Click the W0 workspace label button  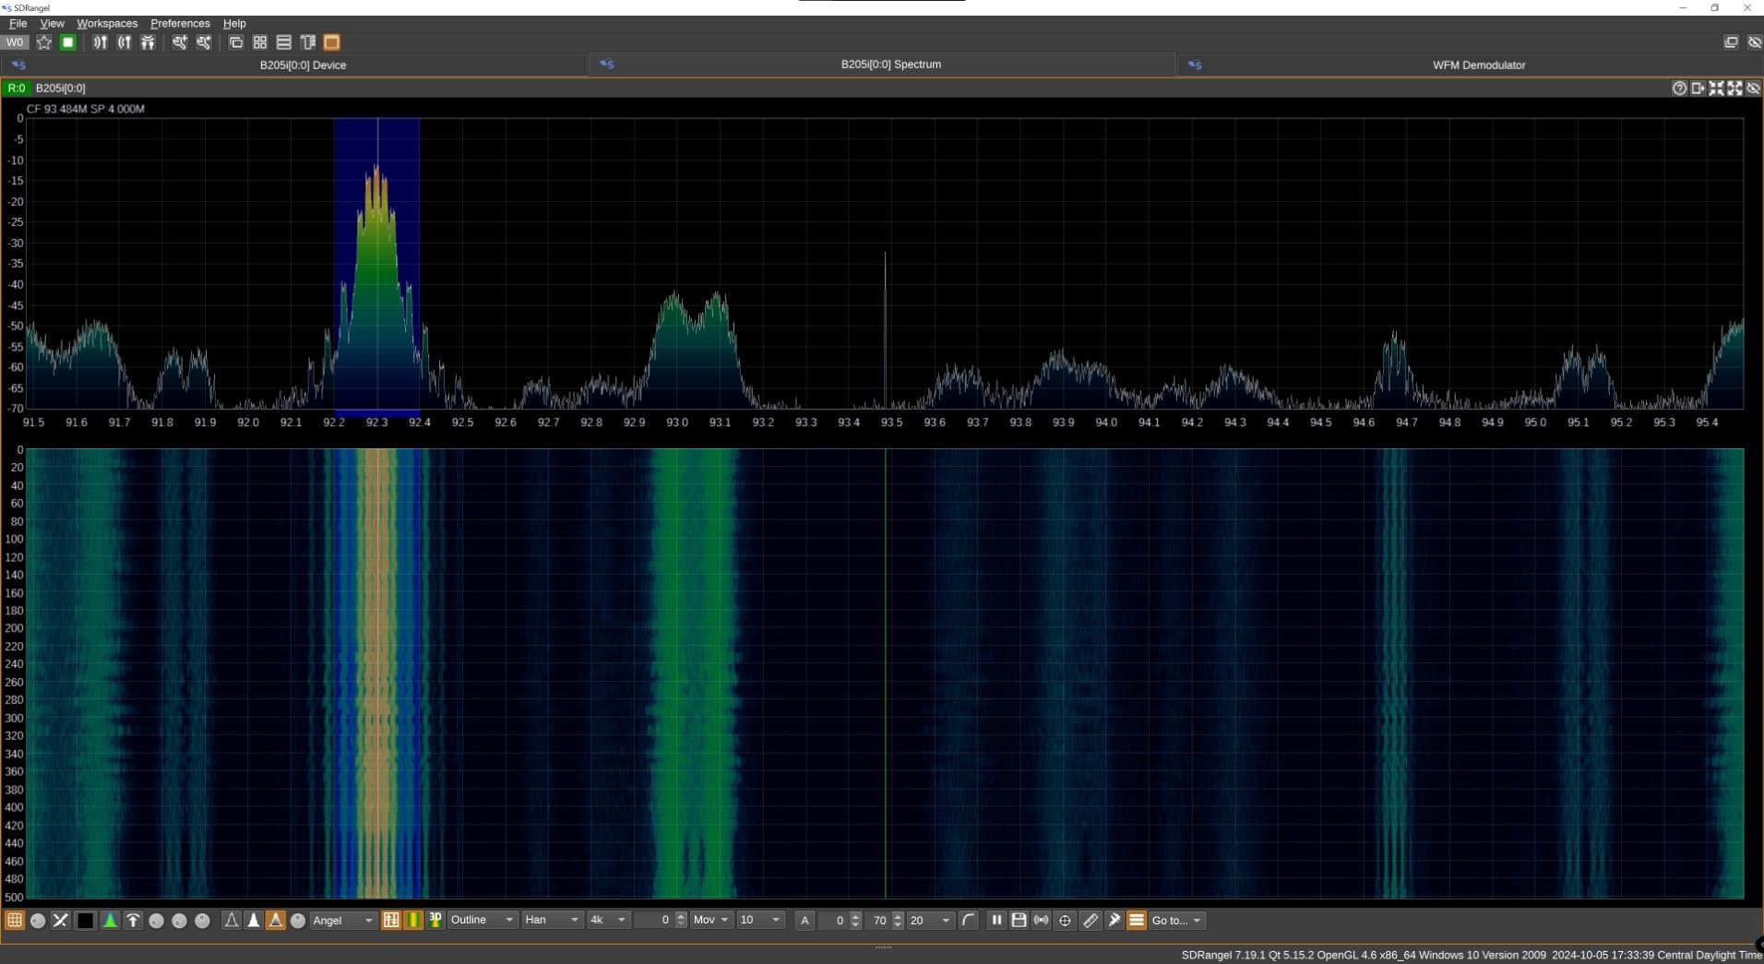click(15, 42)
